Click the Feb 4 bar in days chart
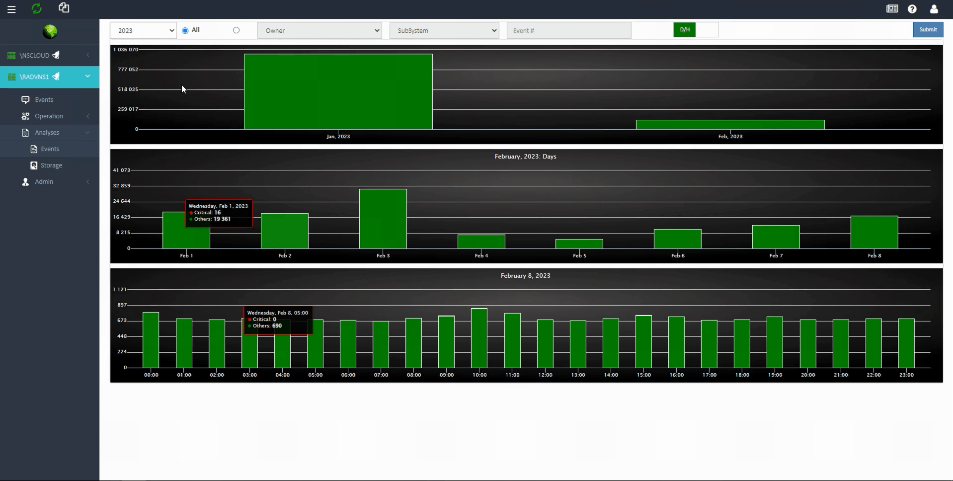Image resolution: width=953 pixels, height=481 pixels. 481,241
